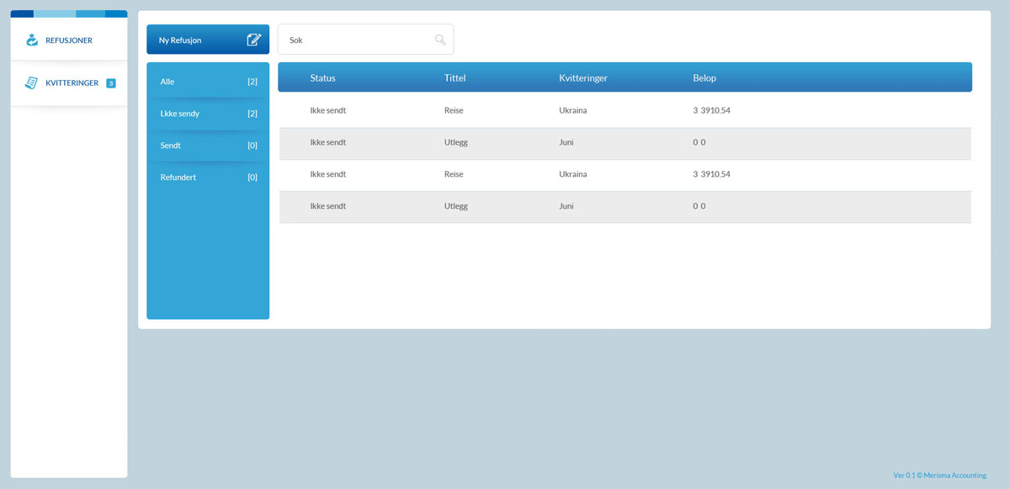Viewport: 1010px width, 489px height.
Task: Focus the Sok search input field
Action: coord(358,40)
